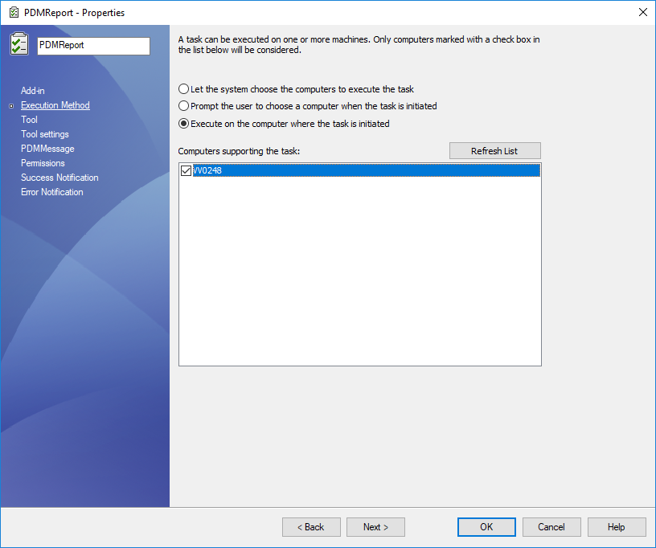This screenshot has width=656, height=548.
Task: Click the task clipboard icon beside the name field
Action: (x=19, y=44)
